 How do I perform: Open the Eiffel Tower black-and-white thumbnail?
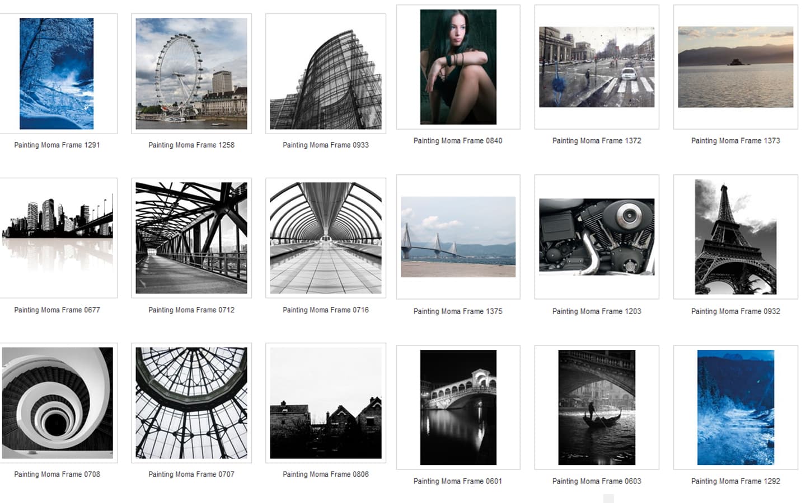pyautogui.click(x=735, y=236)
